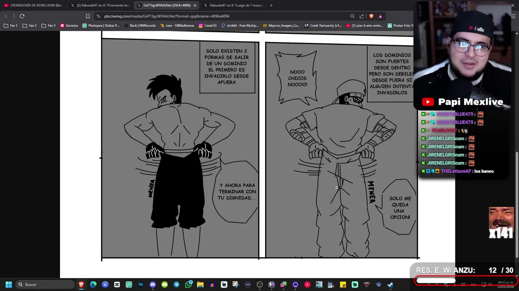Open the Photopea bookmark
Image resolution: width=519 pixels, height=291 pixels.
[x=101, y=25]
